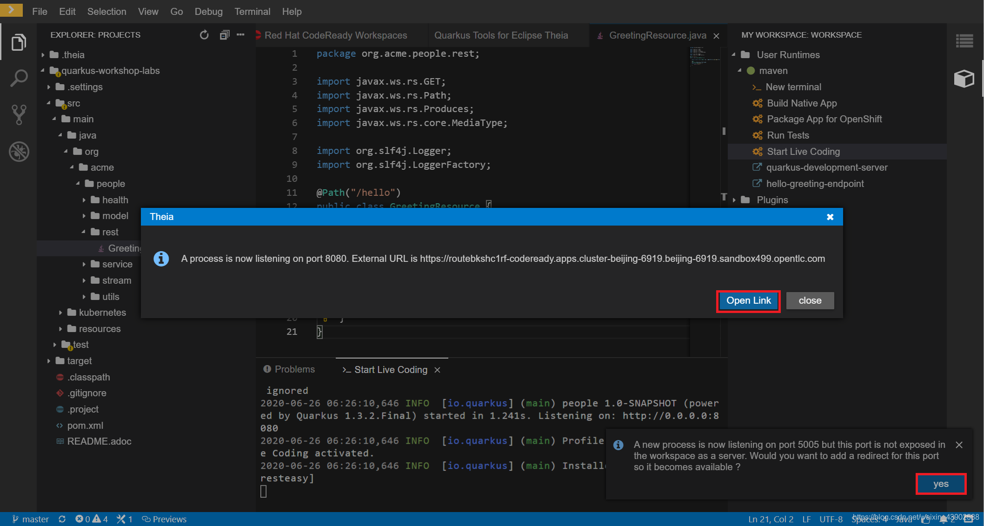Open pom.xml file
Screen dimensions: 984x526
tap(85, 426)
